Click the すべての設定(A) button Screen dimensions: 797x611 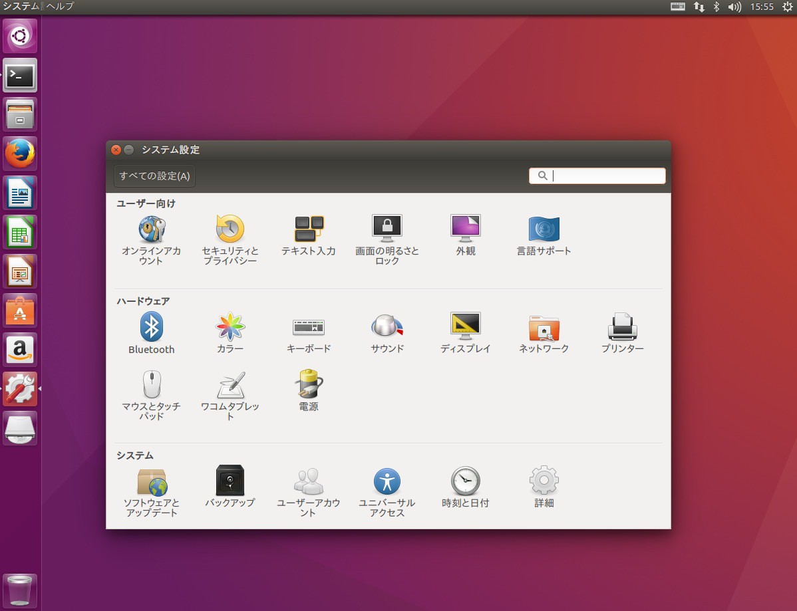[154, 176]
